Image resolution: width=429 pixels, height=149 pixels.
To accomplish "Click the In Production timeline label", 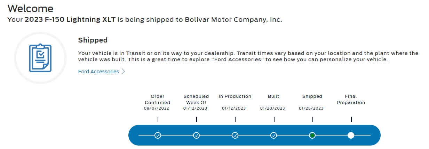I will tap(235, 96).
